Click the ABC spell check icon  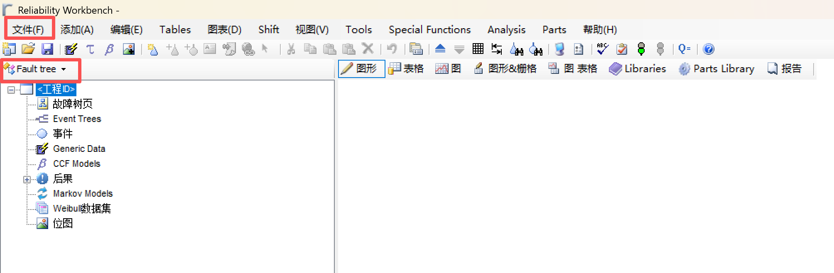[x=602, y=49]
